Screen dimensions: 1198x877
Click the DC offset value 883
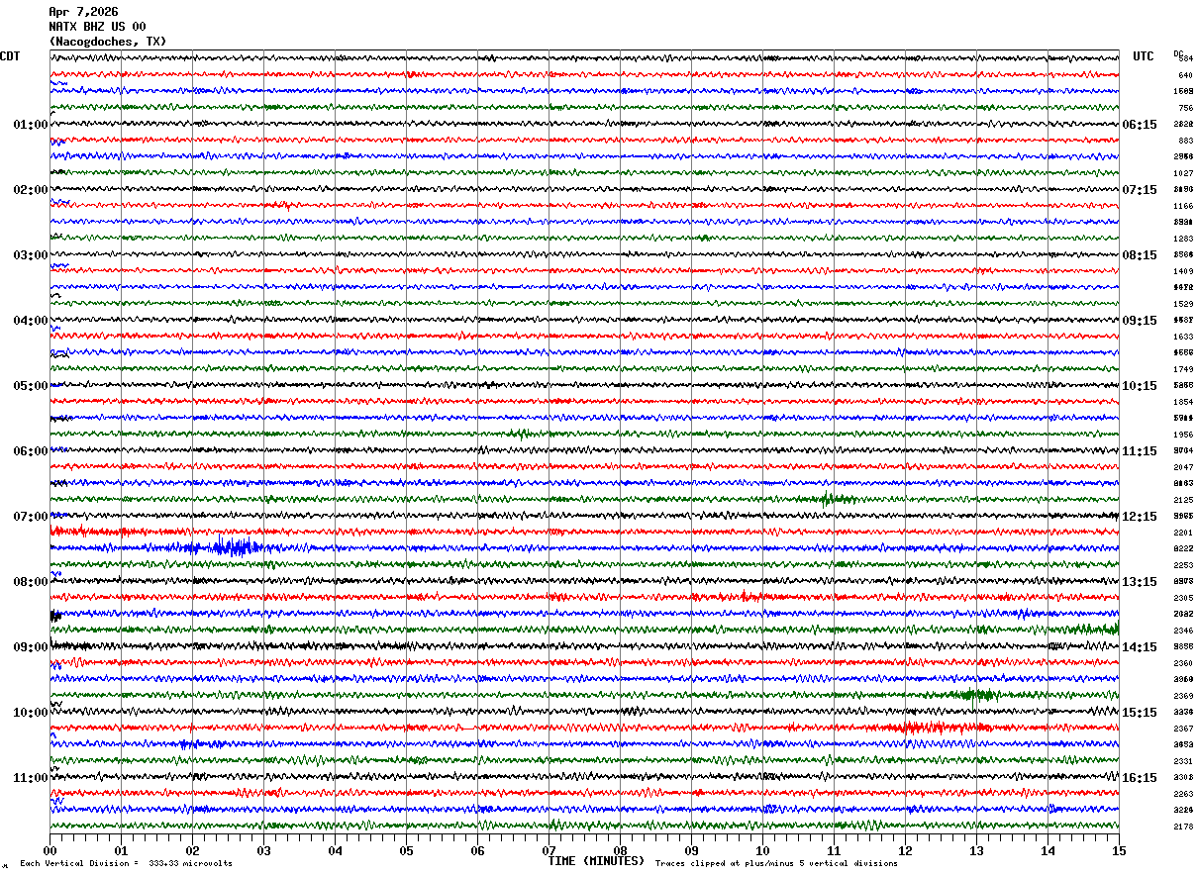coord(1185,141)
